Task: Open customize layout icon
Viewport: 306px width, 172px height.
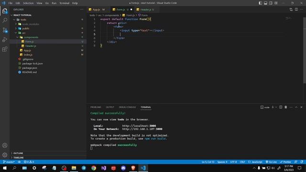Action: point(276,3)
